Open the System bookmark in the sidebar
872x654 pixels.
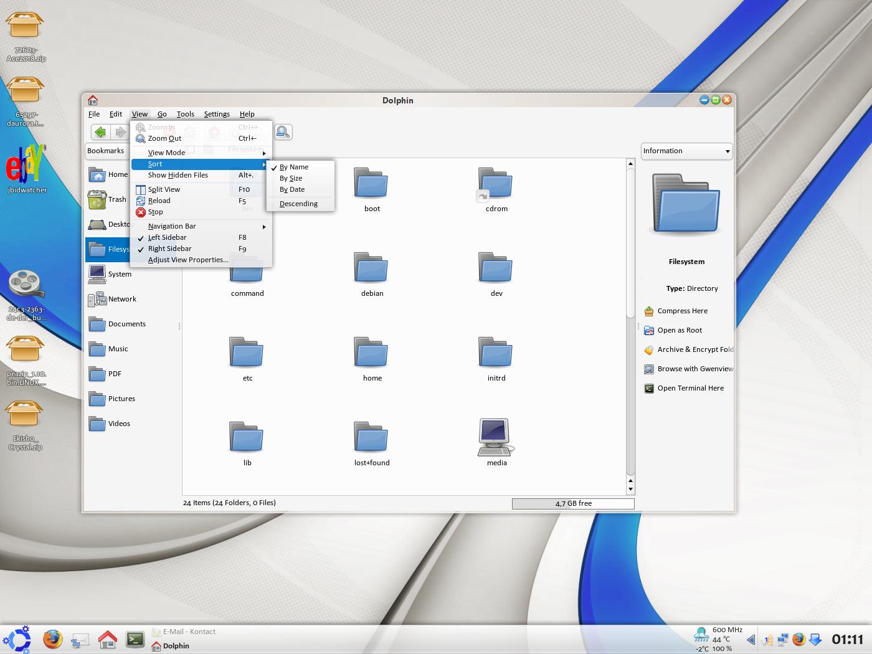tap(110, 274)
